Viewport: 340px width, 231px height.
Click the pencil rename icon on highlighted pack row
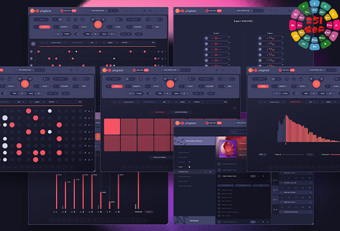[x=210, y=172]
